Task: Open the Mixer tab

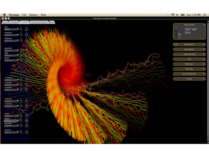Action: pos(52,23)
